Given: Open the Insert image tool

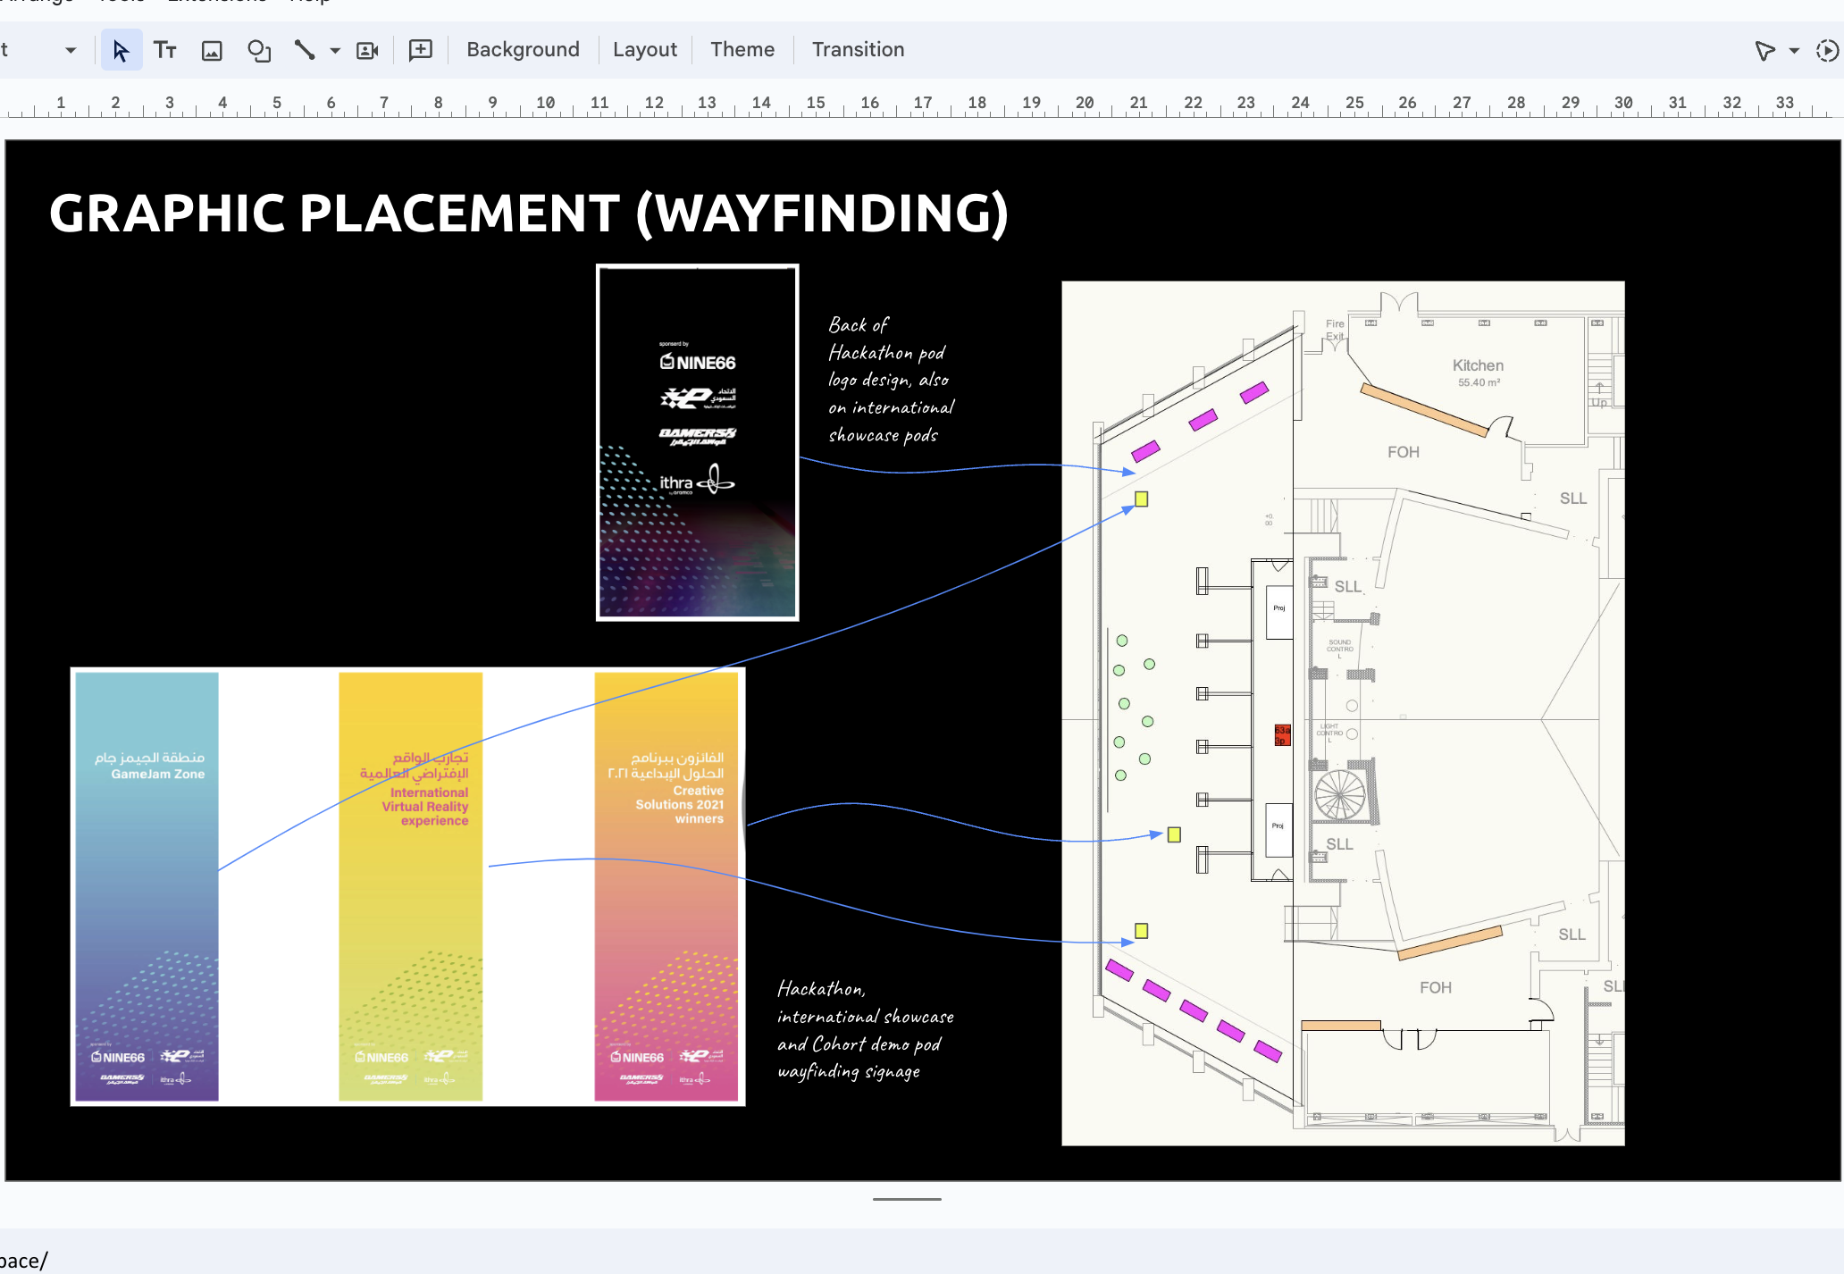Looking at the screenshot, I should (212, 50).
